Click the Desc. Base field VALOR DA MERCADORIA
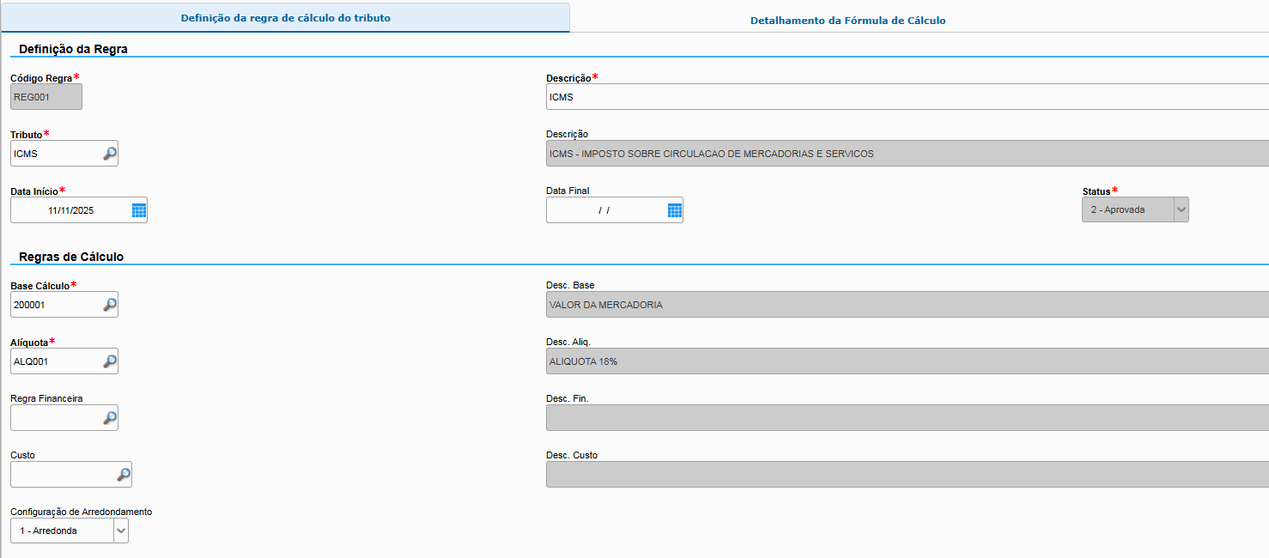The width and height of the screenshot is (1269, 558). (x=908, y=305)
